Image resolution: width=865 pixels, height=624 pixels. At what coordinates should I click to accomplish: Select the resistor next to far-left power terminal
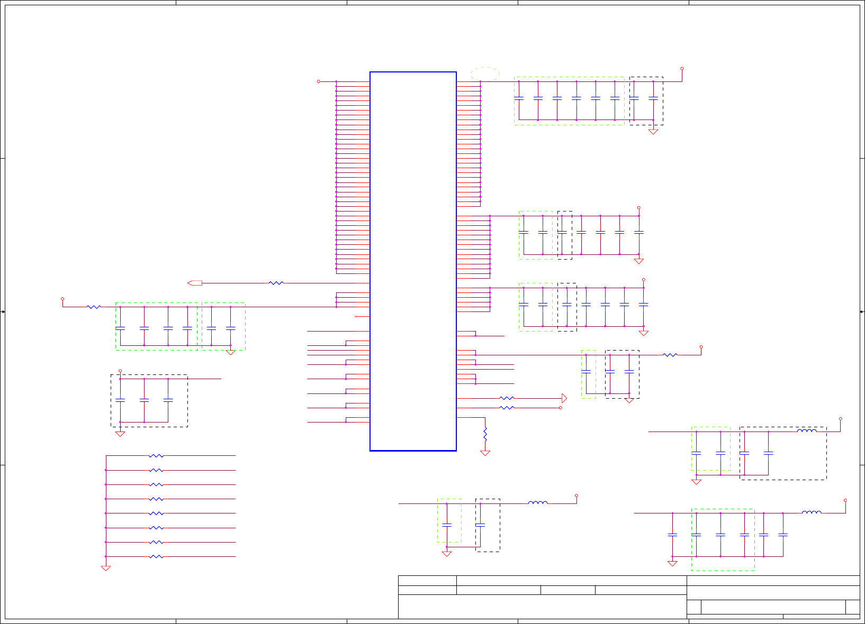pos(94,307)
